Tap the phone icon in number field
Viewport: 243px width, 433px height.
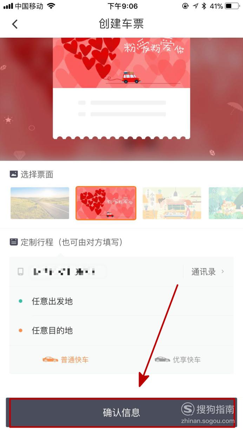(x=20, y=271)
